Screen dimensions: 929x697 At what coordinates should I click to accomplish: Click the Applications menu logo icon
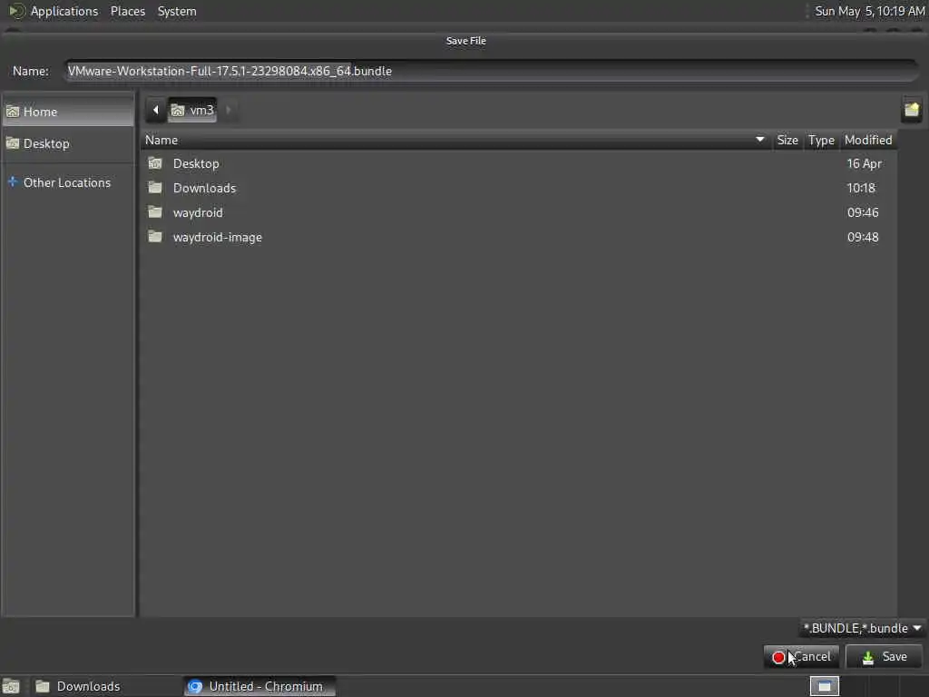[x=16, y=11]
